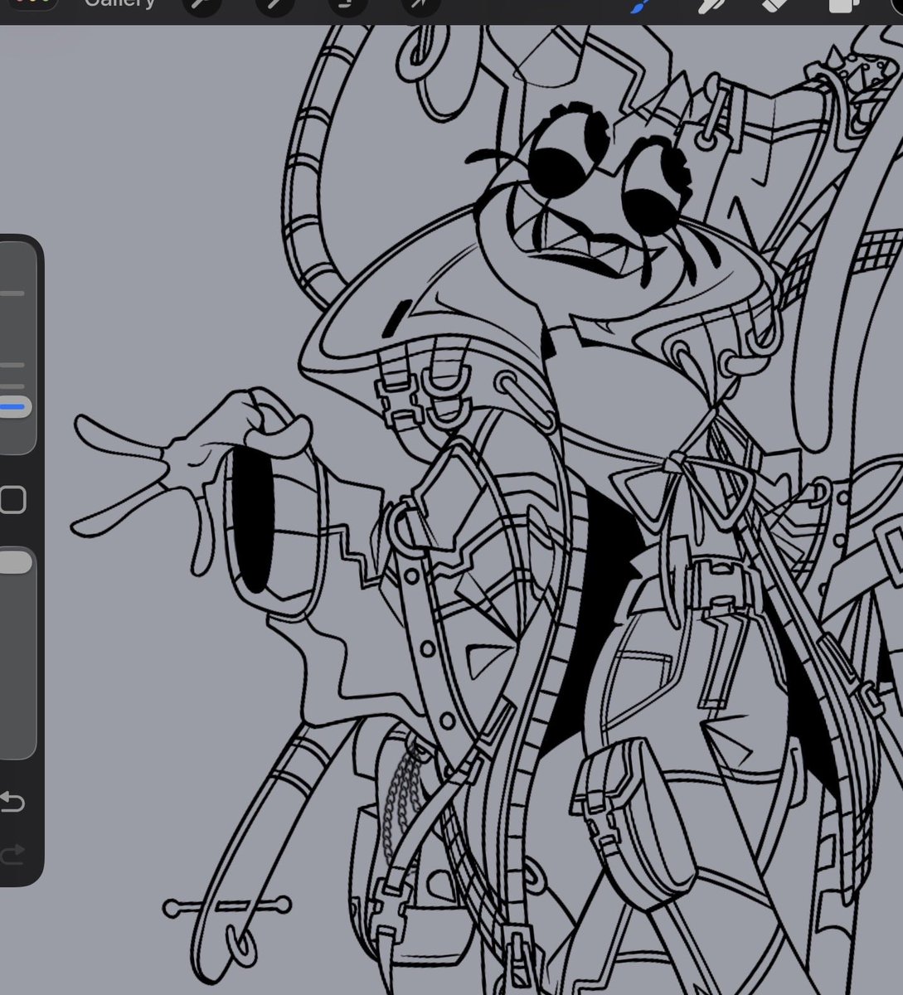This screenshot has height=995, width=903.
Task: Open the Gallery from the top bar
Action: click(119, 4)
